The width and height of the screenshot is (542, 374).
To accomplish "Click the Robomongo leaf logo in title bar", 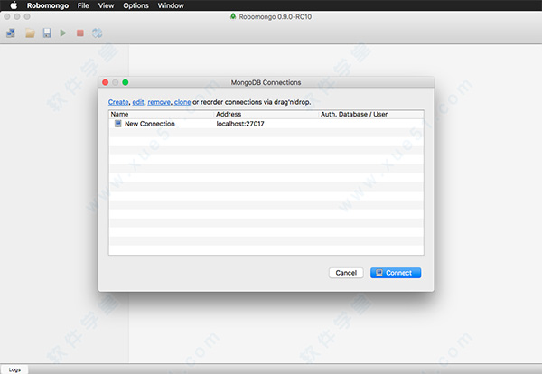I will tap(233, 16).
